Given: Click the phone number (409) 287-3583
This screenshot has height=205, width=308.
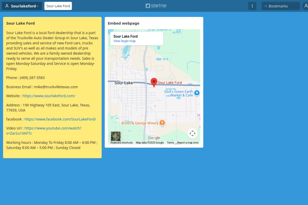Looking at the screenshot, I should (x=32, y=78).
